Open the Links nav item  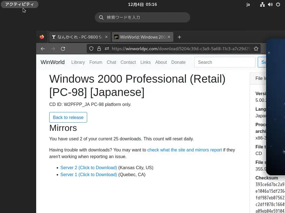pos(145,62)
